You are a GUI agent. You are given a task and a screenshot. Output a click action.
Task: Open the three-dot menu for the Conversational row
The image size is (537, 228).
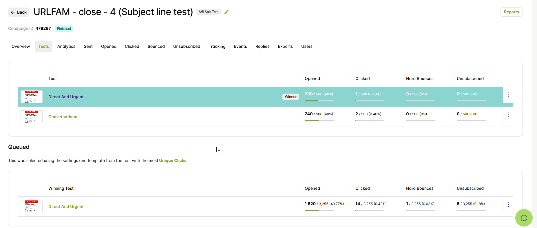pyautogui.click(x=508, y=115)
